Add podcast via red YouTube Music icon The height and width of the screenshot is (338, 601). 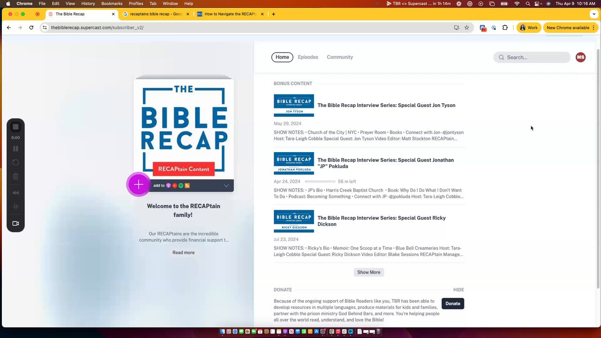(x=175, y=185)
